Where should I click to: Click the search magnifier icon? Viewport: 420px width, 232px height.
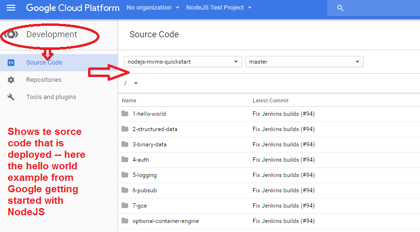pyautogui.click(x=341, y=8)
